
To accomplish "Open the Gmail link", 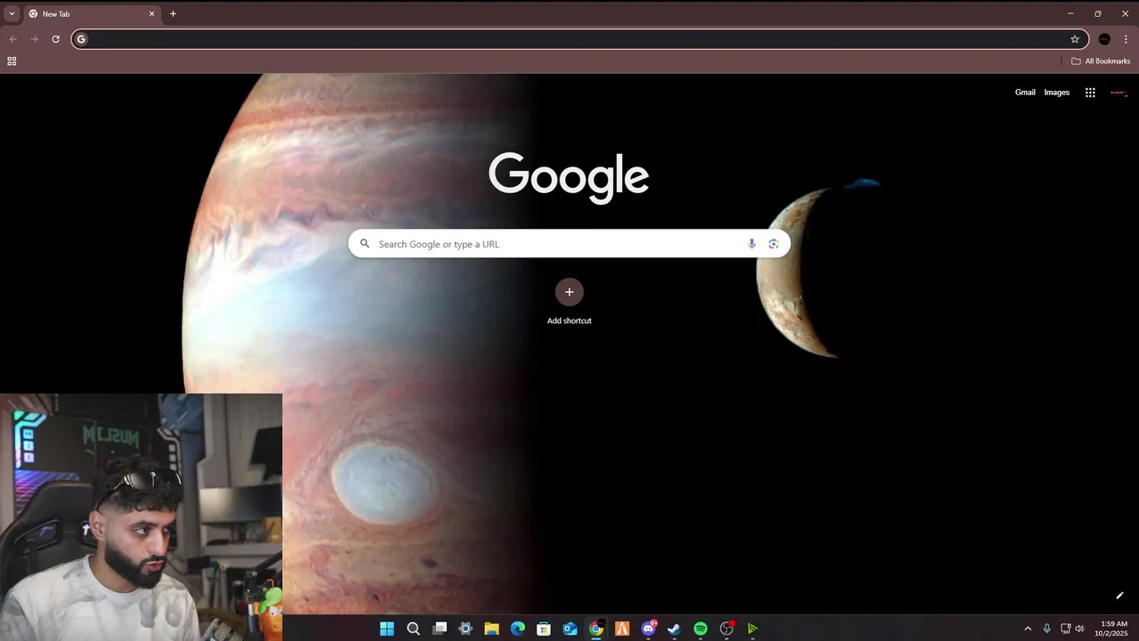I will [1025, 93].
